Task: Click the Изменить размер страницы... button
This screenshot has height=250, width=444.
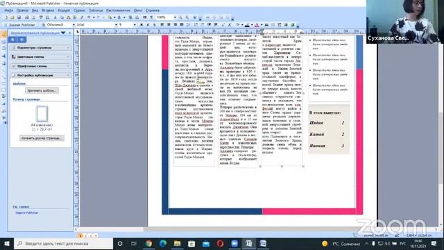Action: 42,138
